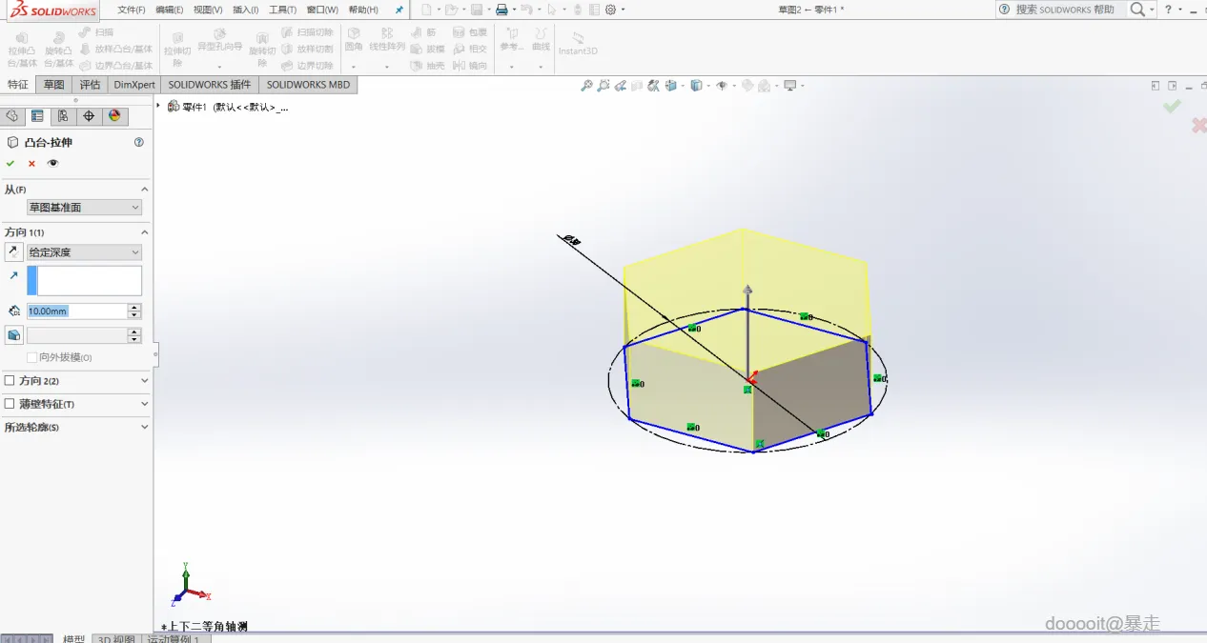Enable the 薄壁特征 checkbox
1207x643 pixels.
(x=10, y=404)
